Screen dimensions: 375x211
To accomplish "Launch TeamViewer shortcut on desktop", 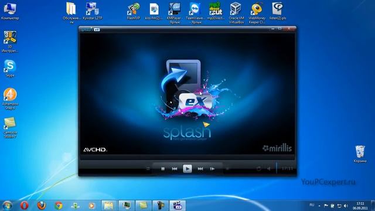I will 195,13.
